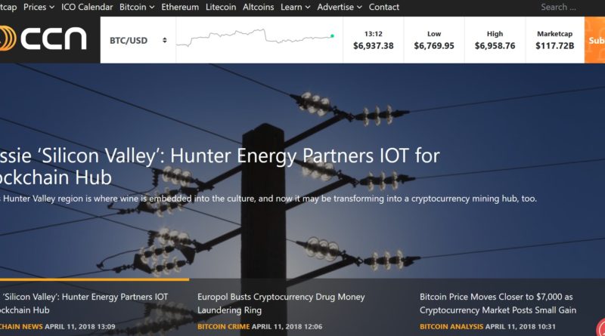The height and width of the screenshot is (336, 605).
Task: Click the Bitcoin Crime category tag
Action: coord(223,326)
